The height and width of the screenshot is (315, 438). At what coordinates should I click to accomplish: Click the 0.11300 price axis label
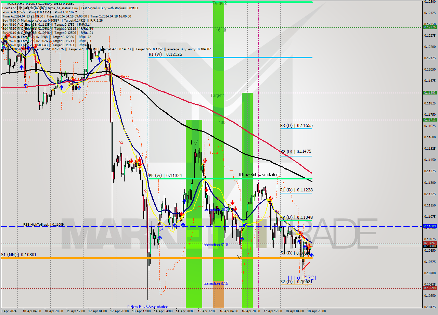click(x=430, y=182)
